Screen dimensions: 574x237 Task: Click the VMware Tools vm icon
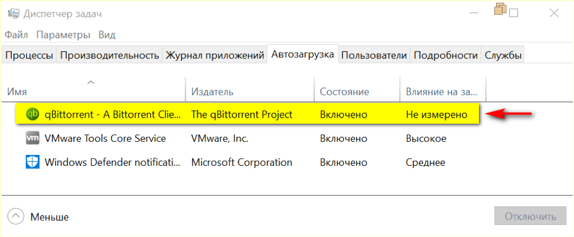coord(32,138)
